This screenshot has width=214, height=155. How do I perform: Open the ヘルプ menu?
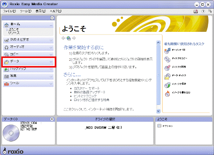pos(55,11)
